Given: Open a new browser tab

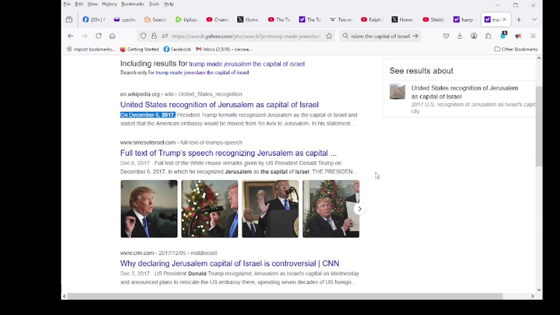Looking at the screenshot, I should click(519, 20).
